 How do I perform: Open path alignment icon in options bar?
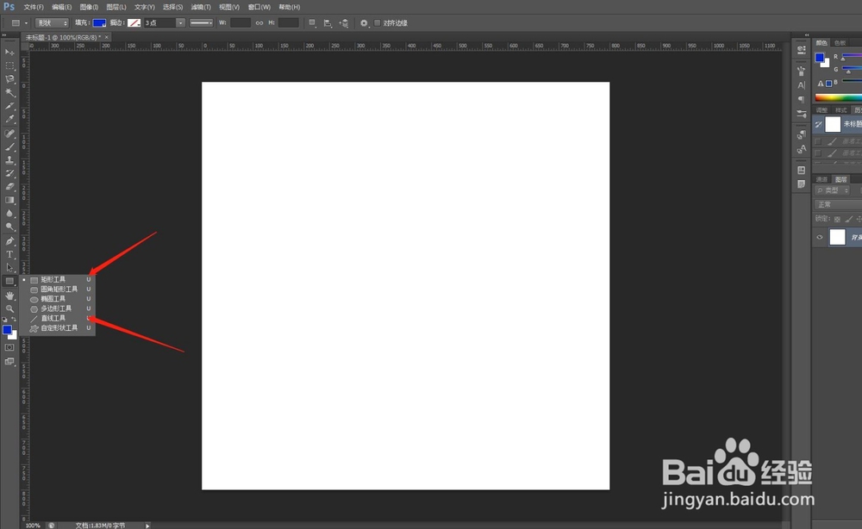point(328,23)
